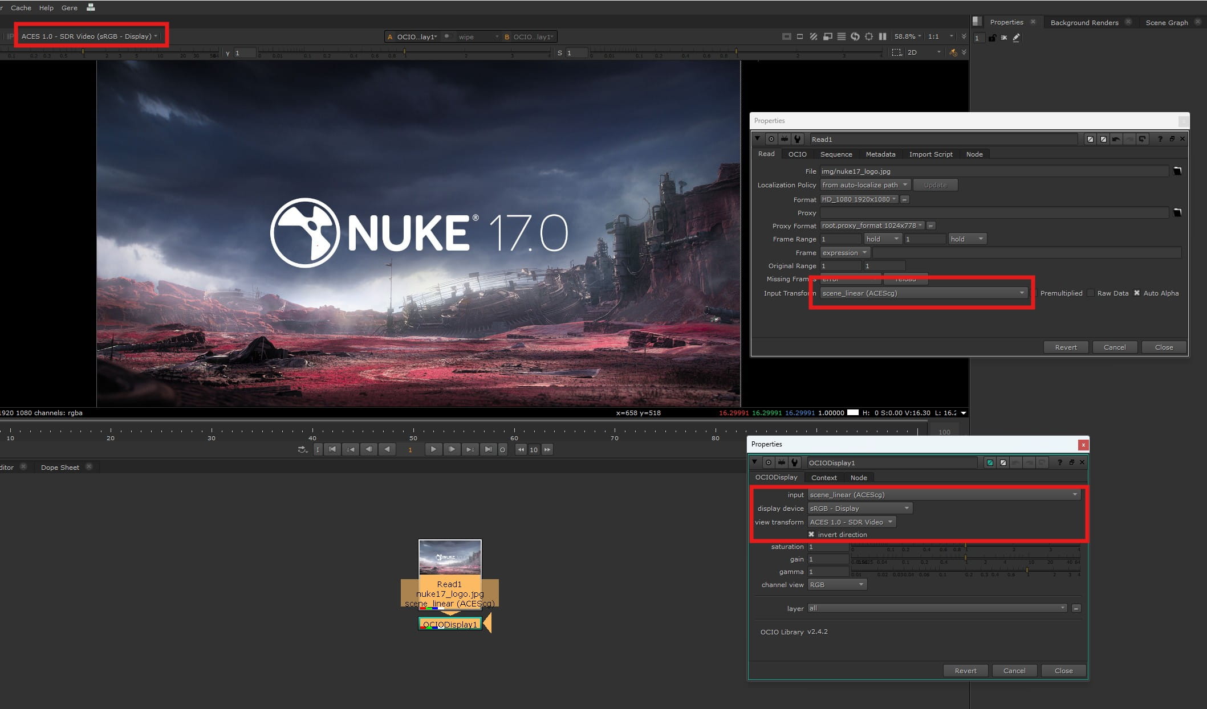Click the viewer pause icon
This screenshot has width=1207, height=709.
(x=883, y=36)
